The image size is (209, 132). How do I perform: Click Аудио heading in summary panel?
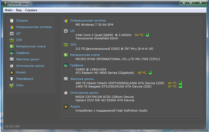(75, 107)
